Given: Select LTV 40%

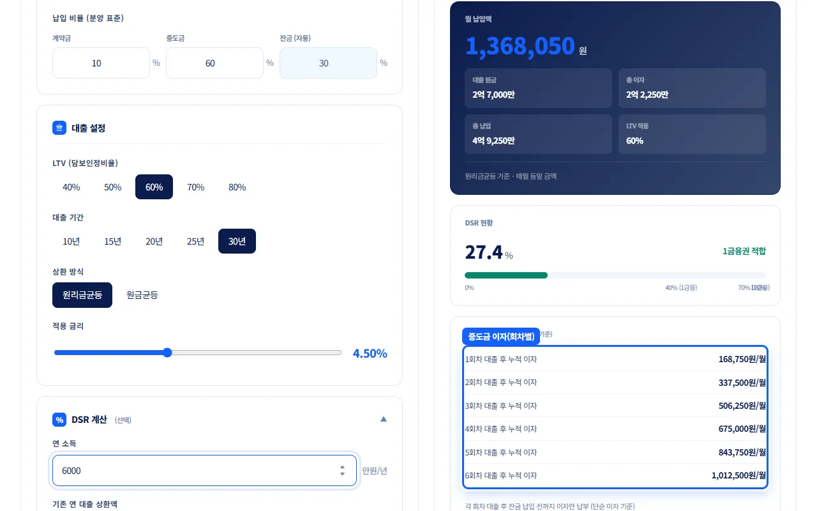Looking at the screenshot, I should pyautogui.click(x=71, y=187).
